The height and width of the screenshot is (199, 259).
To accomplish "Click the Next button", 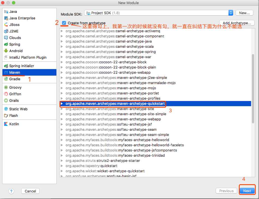I will point(247,191).
